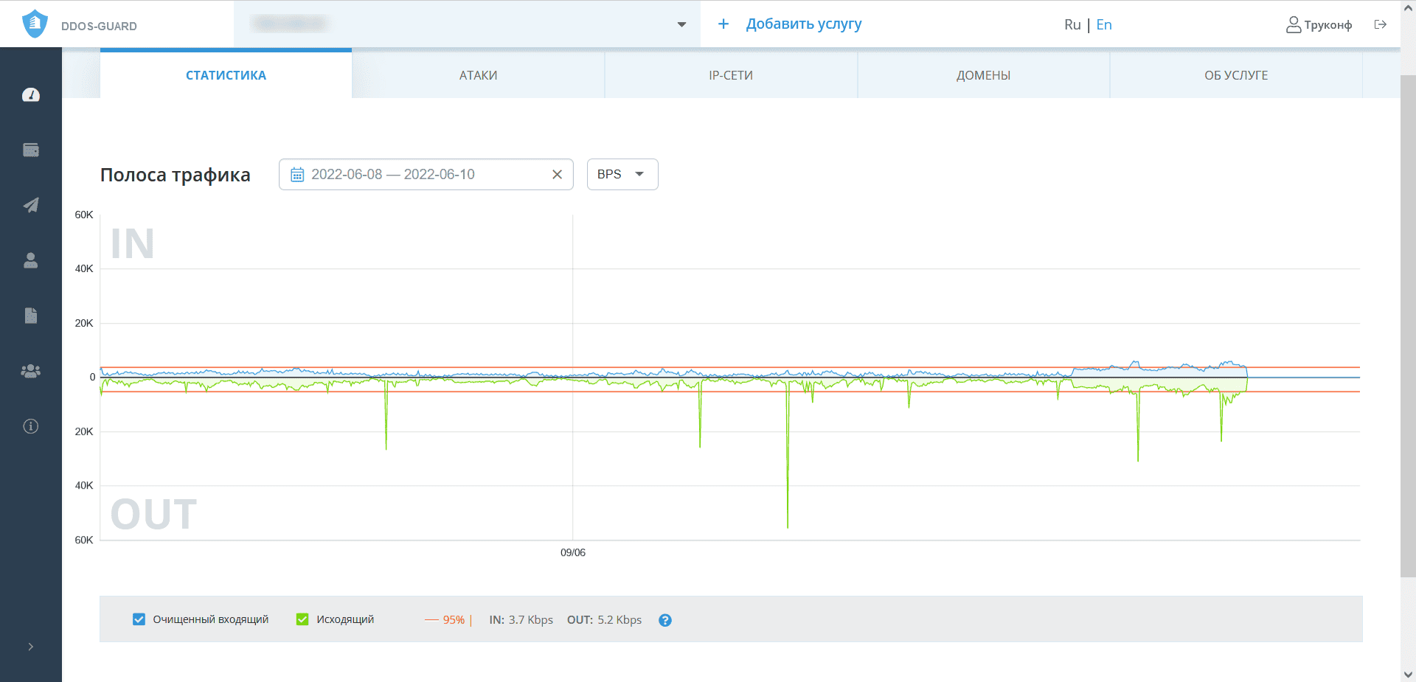This screenshot has height=682, width=1416.
Task: Open the paper plane sidebar icon
Action: coord(31,205)
